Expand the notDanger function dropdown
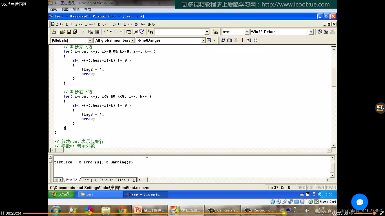The width and height of the screenshot is (385, 216). coord(203,40)
